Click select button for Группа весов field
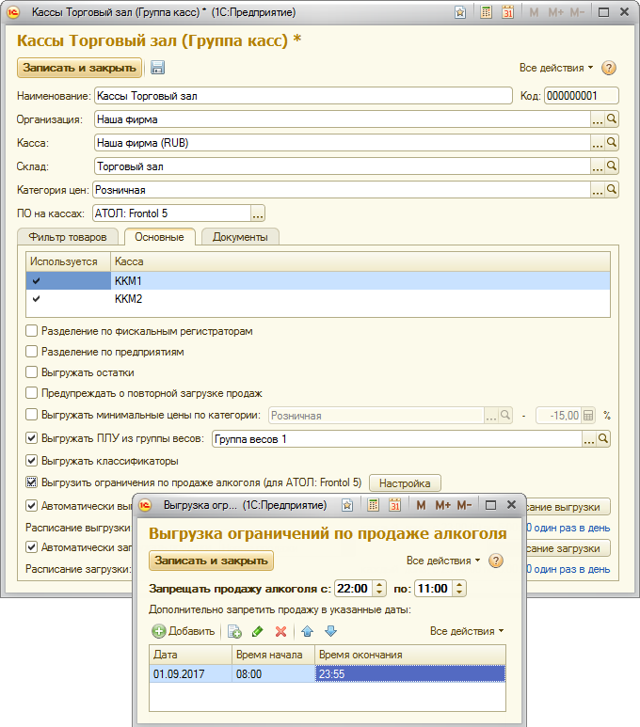Viewport: 640px width, 727px height. click(x=588, y=438)
